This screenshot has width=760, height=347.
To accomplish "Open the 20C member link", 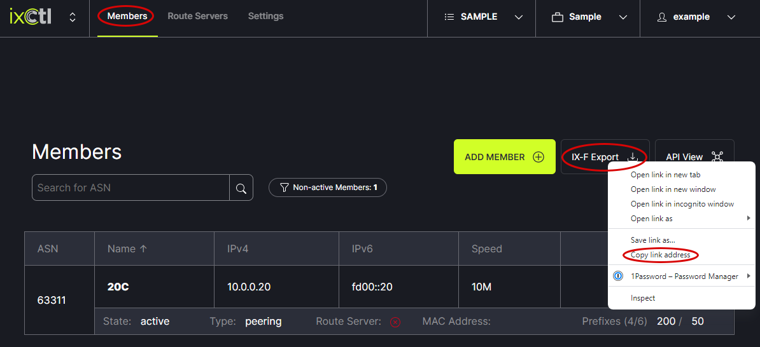I will 118,287.
